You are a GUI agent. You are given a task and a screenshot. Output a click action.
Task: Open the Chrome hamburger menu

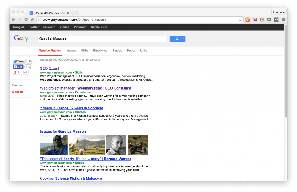(284, 20)
